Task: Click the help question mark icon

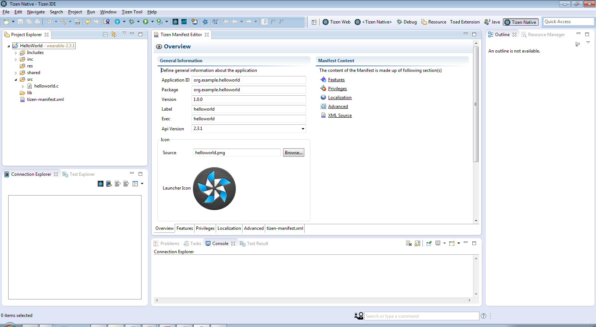Action: click(484, 316)
